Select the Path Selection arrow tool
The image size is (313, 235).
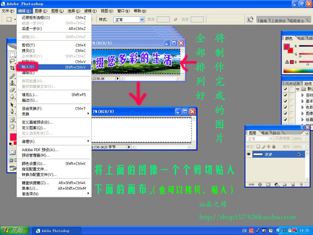click(x=13, y=105)
